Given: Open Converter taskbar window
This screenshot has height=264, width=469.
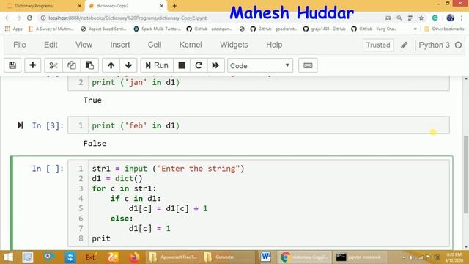Looking at the screenshot, I should point(228,257).
